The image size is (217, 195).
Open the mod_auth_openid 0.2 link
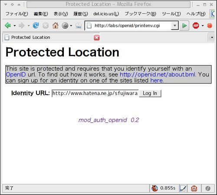point(108,120)
